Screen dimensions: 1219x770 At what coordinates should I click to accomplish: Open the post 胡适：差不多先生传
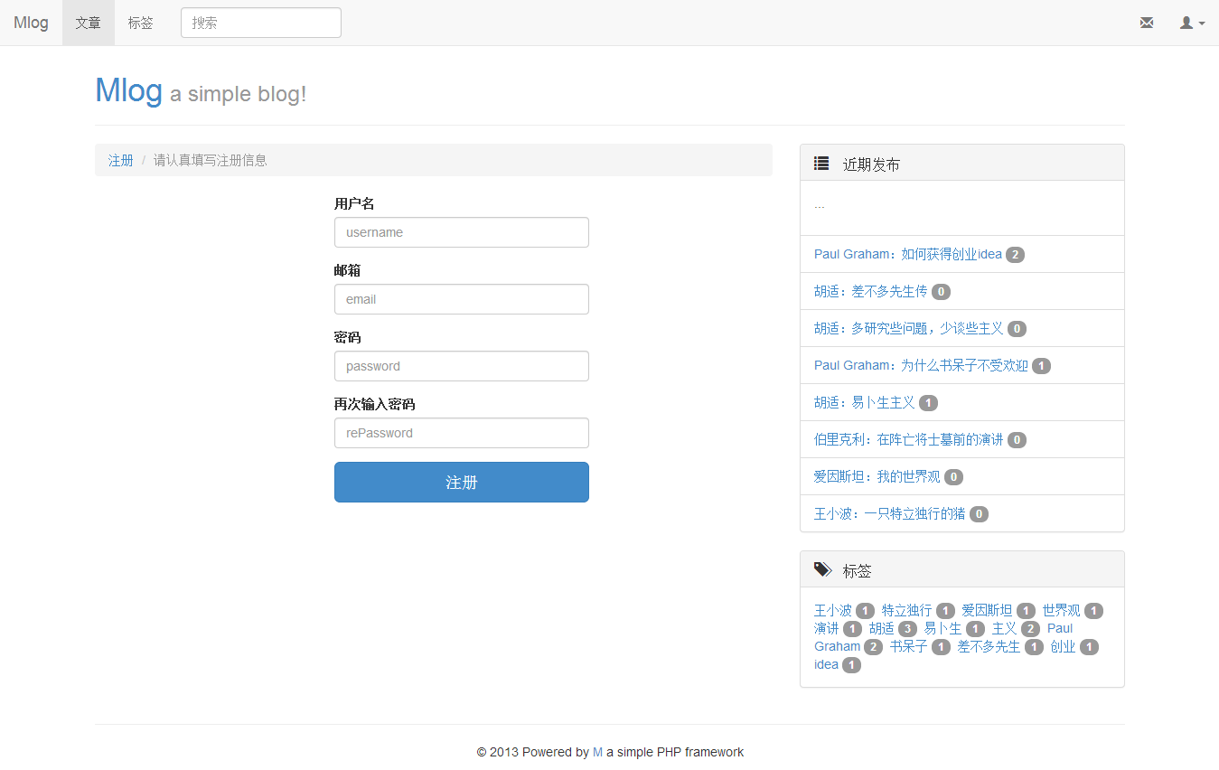870,291
